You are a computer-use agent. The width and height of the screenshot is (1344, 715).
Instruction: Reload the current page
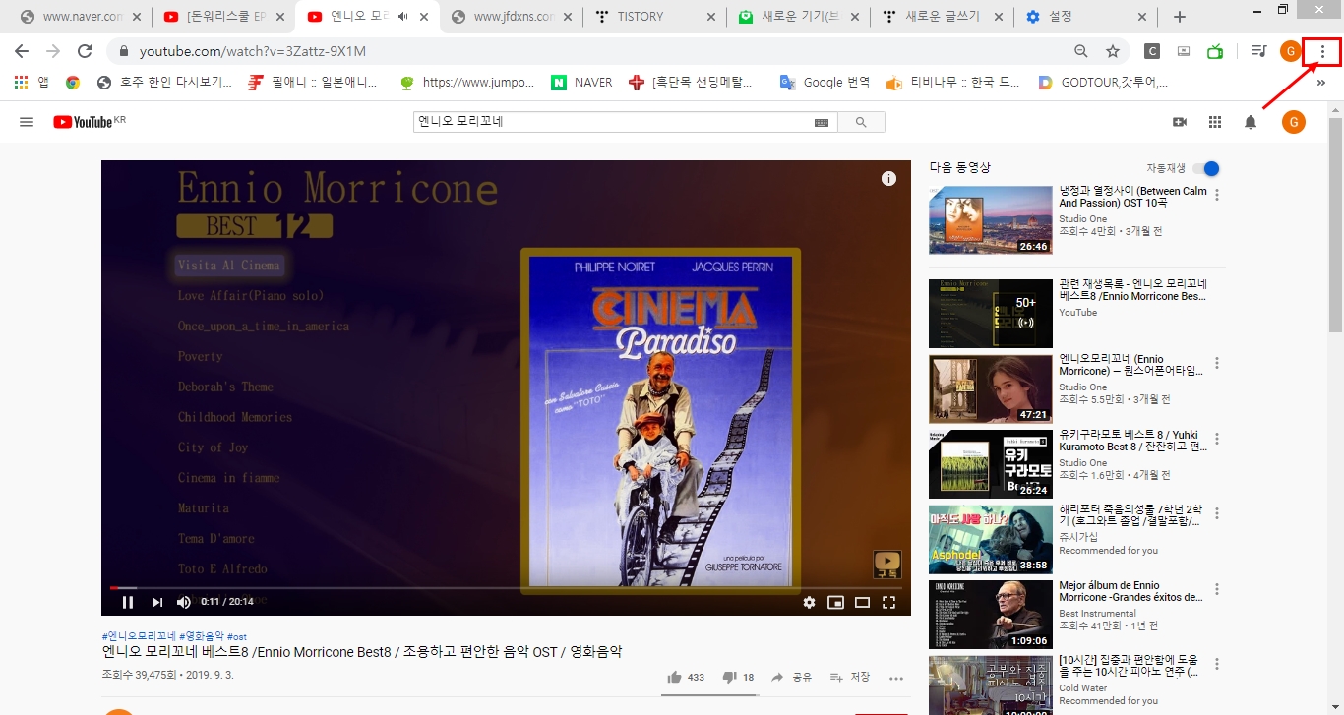[x=85, y=51]
